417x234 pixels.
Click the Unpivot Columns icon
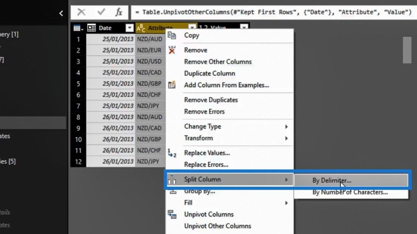pos(172,214)
